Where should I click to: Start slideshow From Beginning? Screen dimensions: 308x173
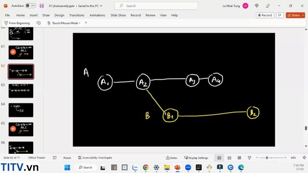(17, 23)
